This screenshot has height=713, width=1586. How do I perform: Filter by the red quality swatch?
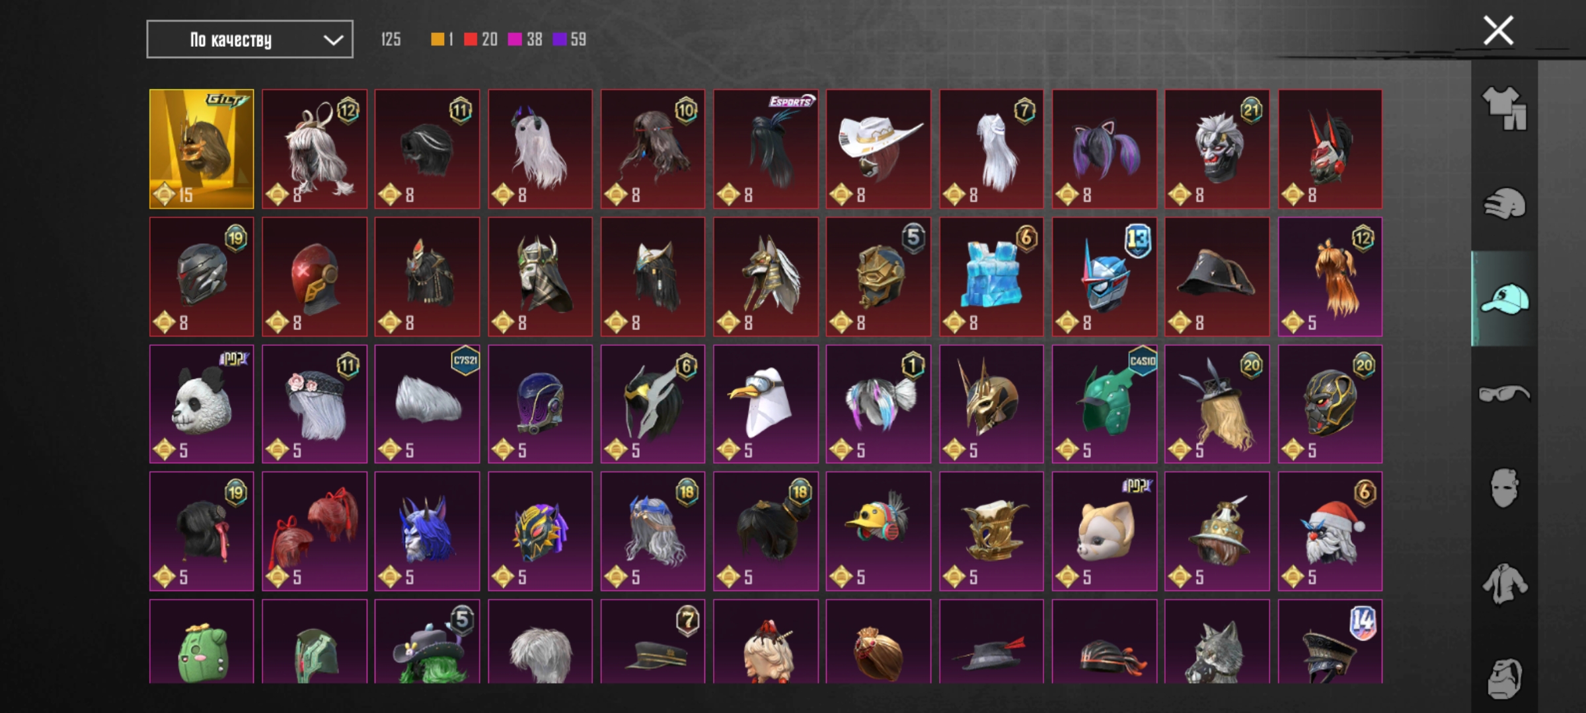pyautogui.click(x=471, y=40)
